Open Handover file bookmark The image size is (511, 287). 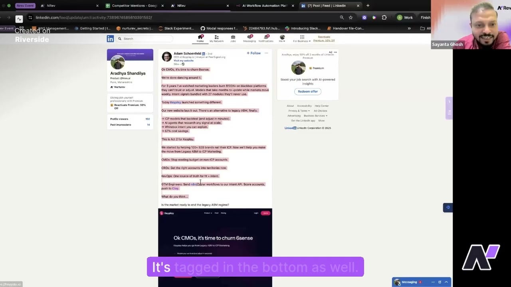[x=345, y=28]
